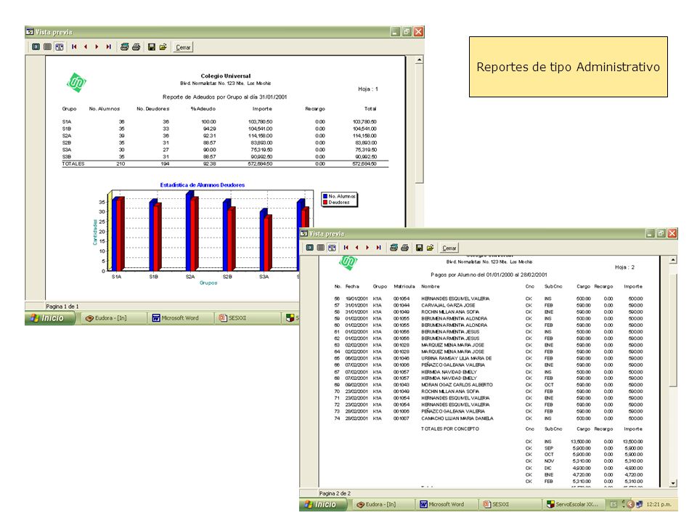
Task: Go to previous page in Adeudos preview
Action: coord(86,46)
